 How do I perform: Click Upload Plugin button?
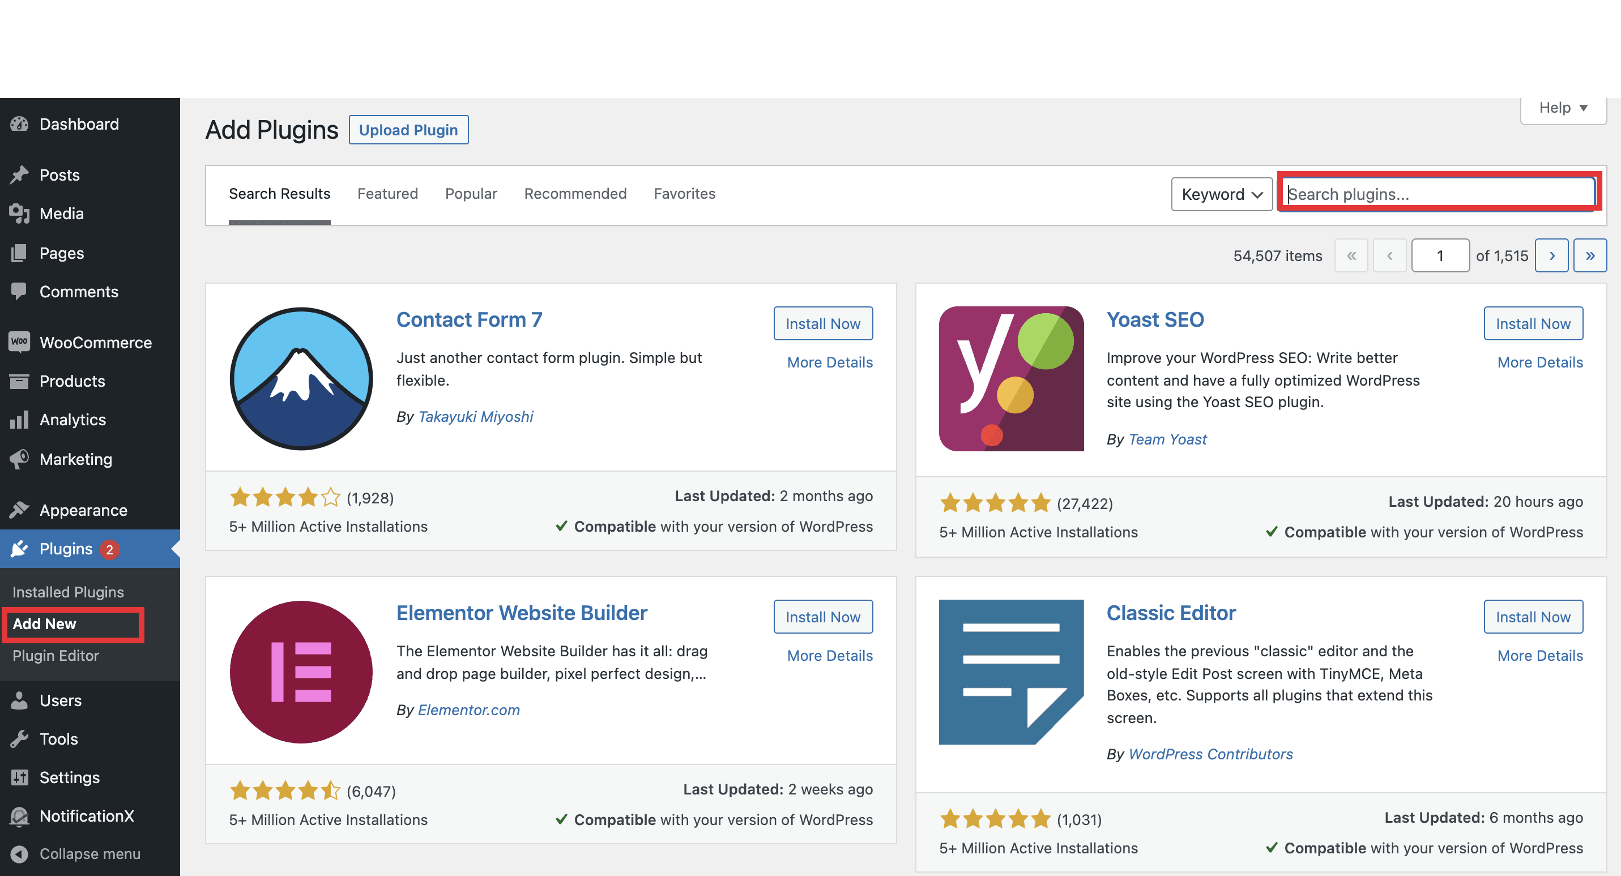point(409,130)
